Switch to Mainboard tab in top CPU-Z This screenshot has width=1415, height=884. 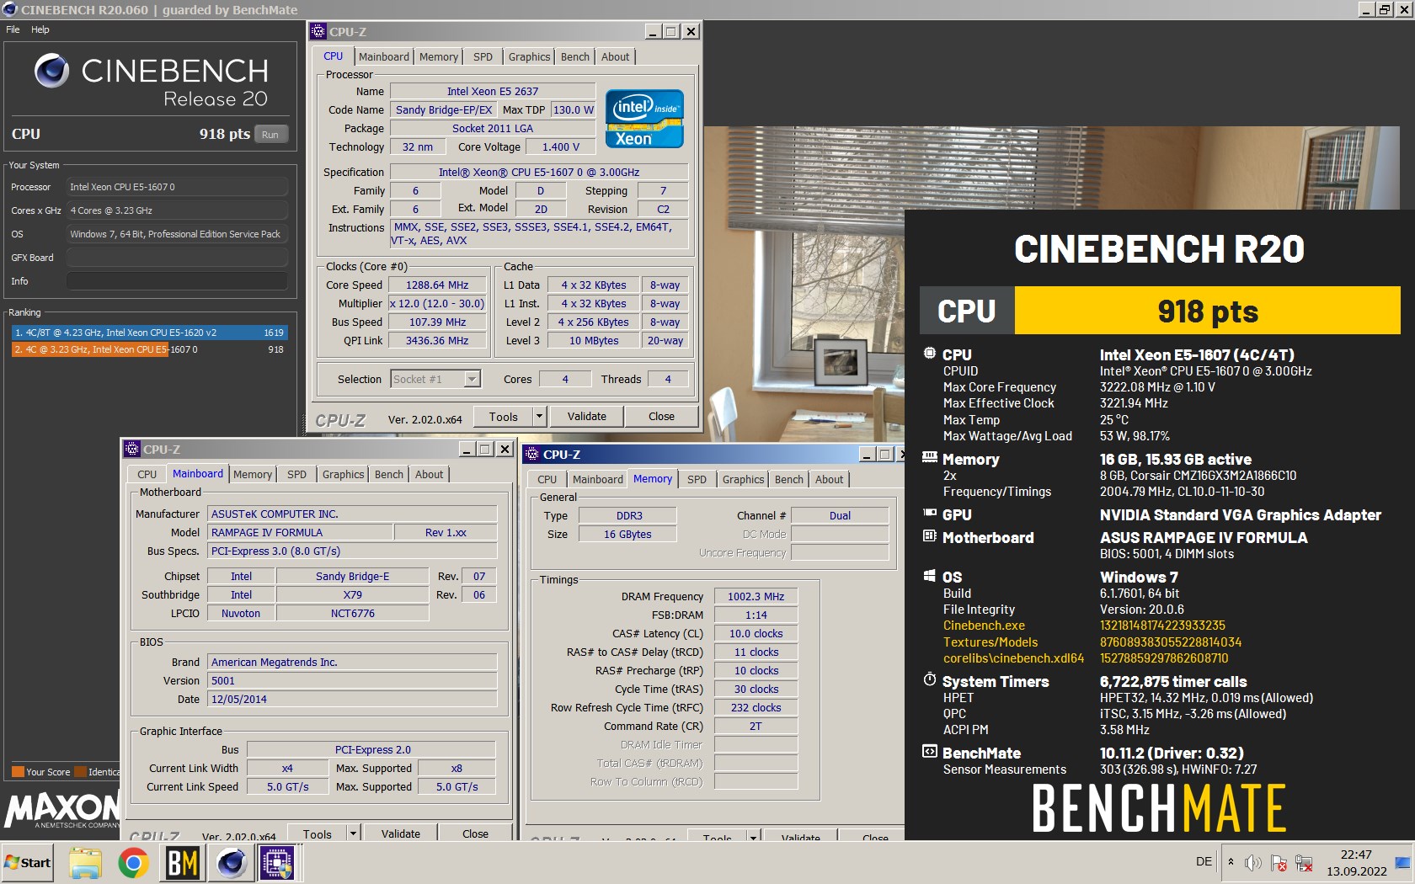click(x=384, y=56)
